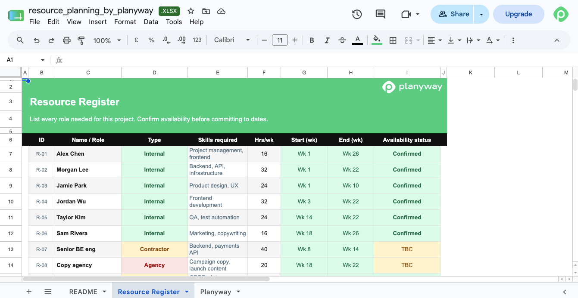
Task: Open the comments panel
Action: pyautogui.click(x=380, y=14)
